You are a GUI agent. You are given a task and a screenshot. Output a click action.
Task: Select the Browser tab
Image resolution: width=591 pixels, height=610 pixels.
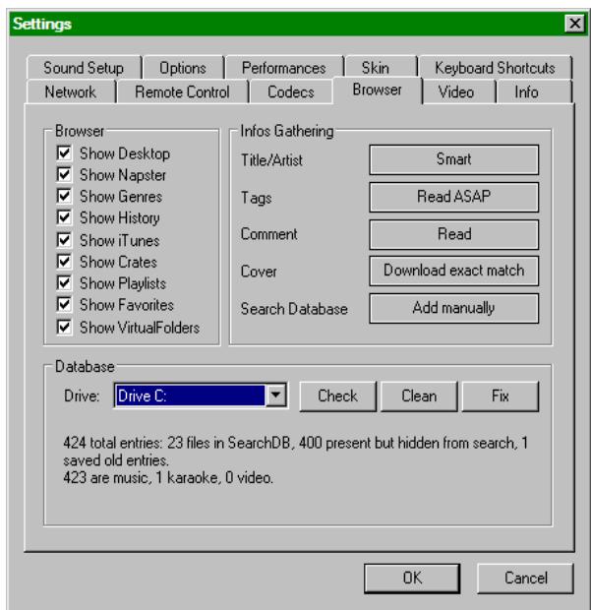378,90
